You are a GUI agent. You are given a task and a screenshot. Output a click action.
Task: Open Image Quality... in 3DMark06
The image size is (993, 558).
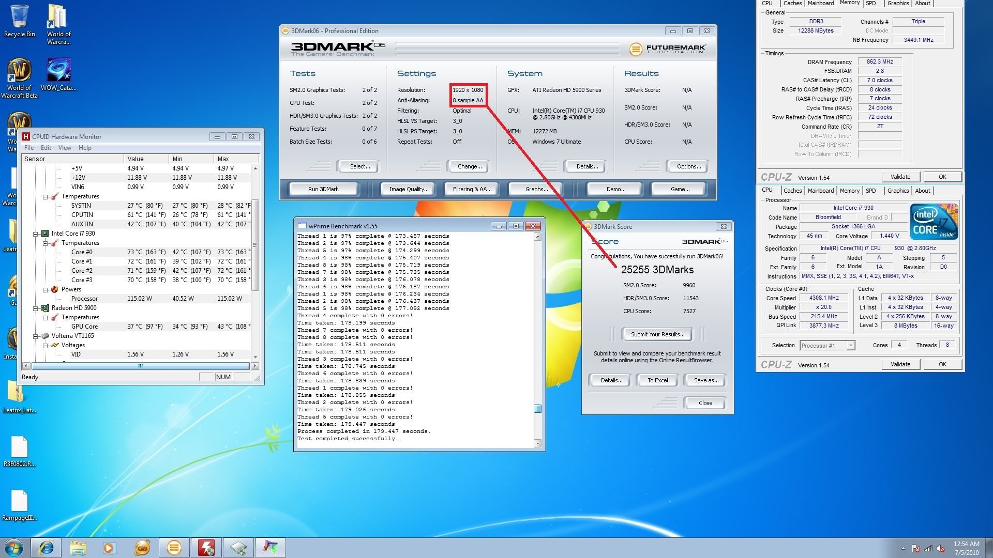pos(409,189)
